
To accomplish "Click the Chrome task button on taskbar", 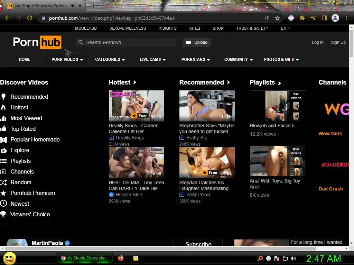I will click(x=85, y=258).
